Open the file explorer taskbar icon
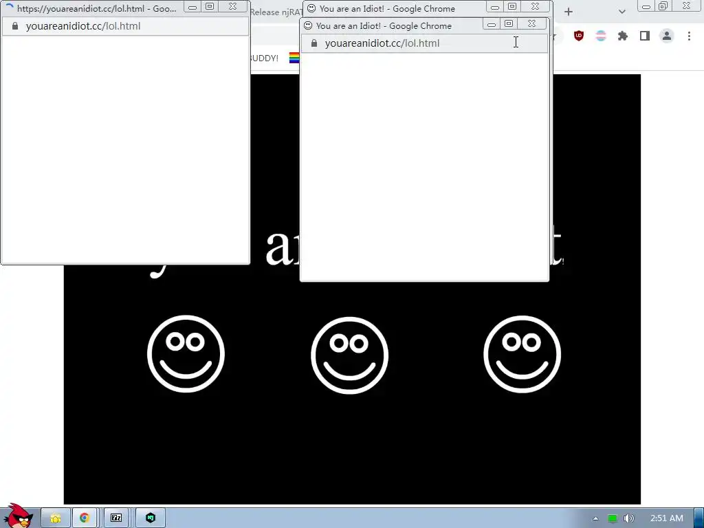 [56, 518]
